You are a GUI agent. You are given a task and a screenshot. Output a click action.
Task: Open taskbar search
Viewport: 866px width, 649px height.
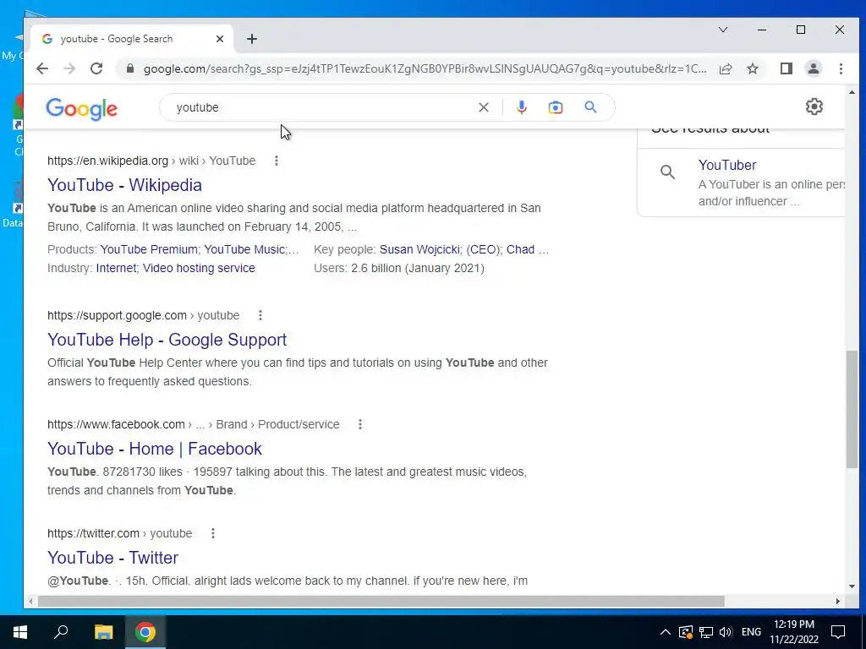pyautogui.click(x=61, y=632)
